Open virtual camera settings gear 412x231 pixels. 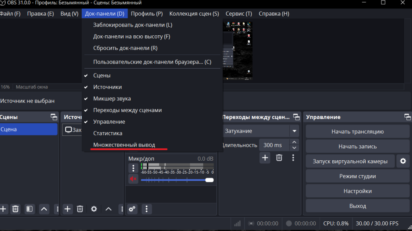403,161
